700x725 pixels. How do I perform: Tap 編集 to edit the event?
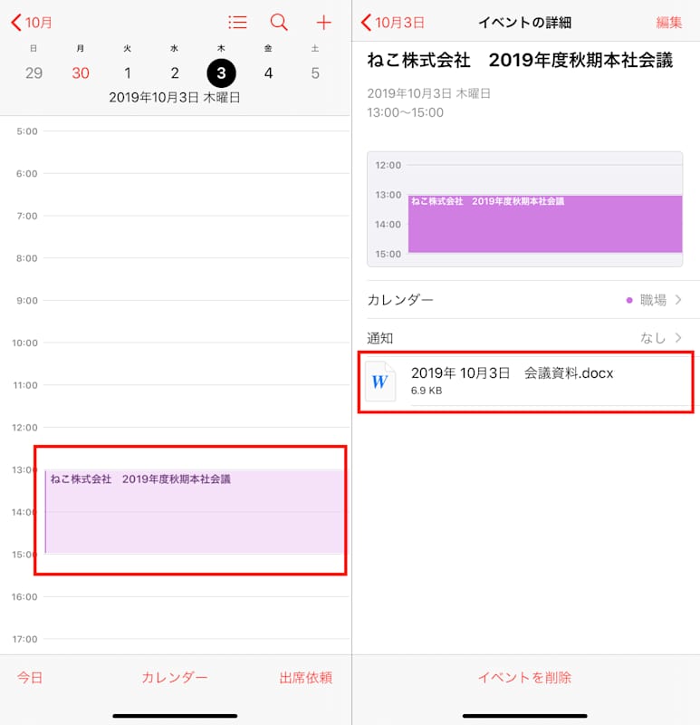point(669,23)
